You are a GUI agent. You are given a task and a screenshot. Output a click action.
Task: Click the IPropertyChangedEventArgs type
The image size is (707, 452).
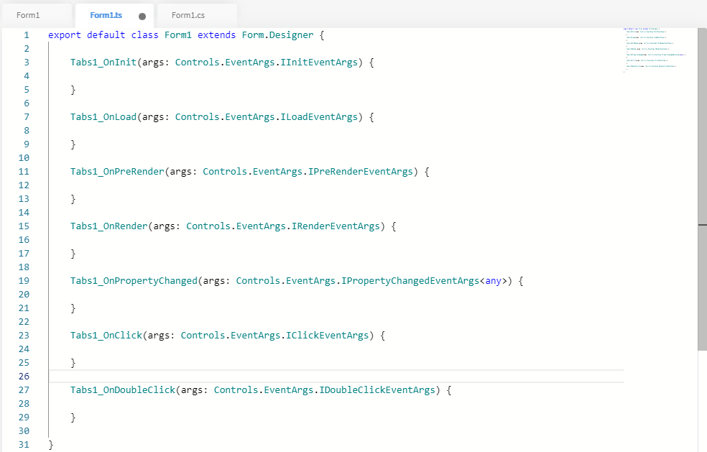click(x=410, y=280)
